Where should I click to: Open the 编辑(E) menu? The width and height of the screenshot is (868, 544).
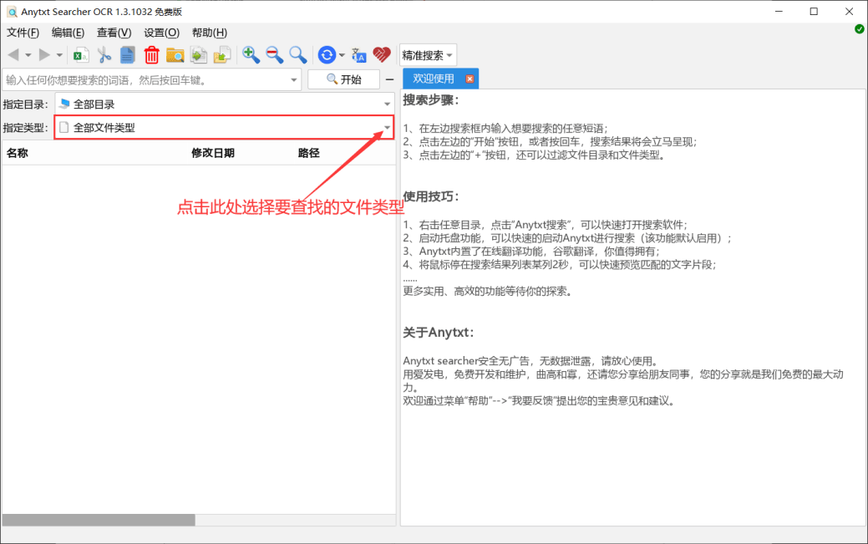pyautogui.click(x=69, y=33)
